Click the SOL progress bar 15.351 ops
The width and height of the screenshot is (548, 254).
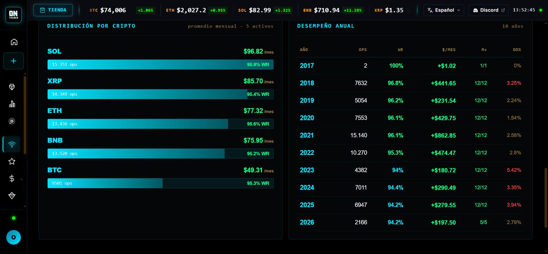[x=160, y=64]
